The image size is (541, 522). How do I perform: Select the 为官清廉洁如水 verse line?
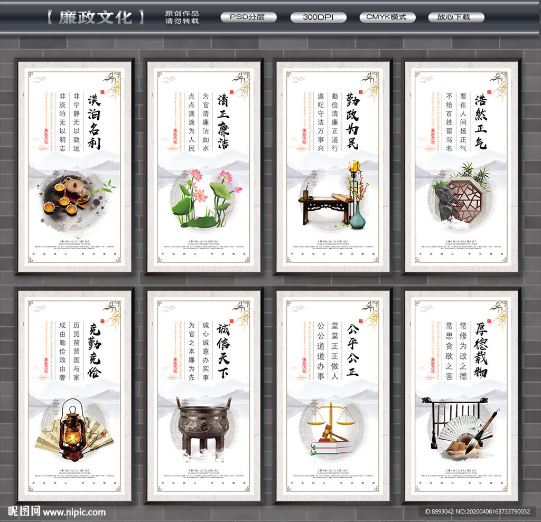(x=206, y=122)
